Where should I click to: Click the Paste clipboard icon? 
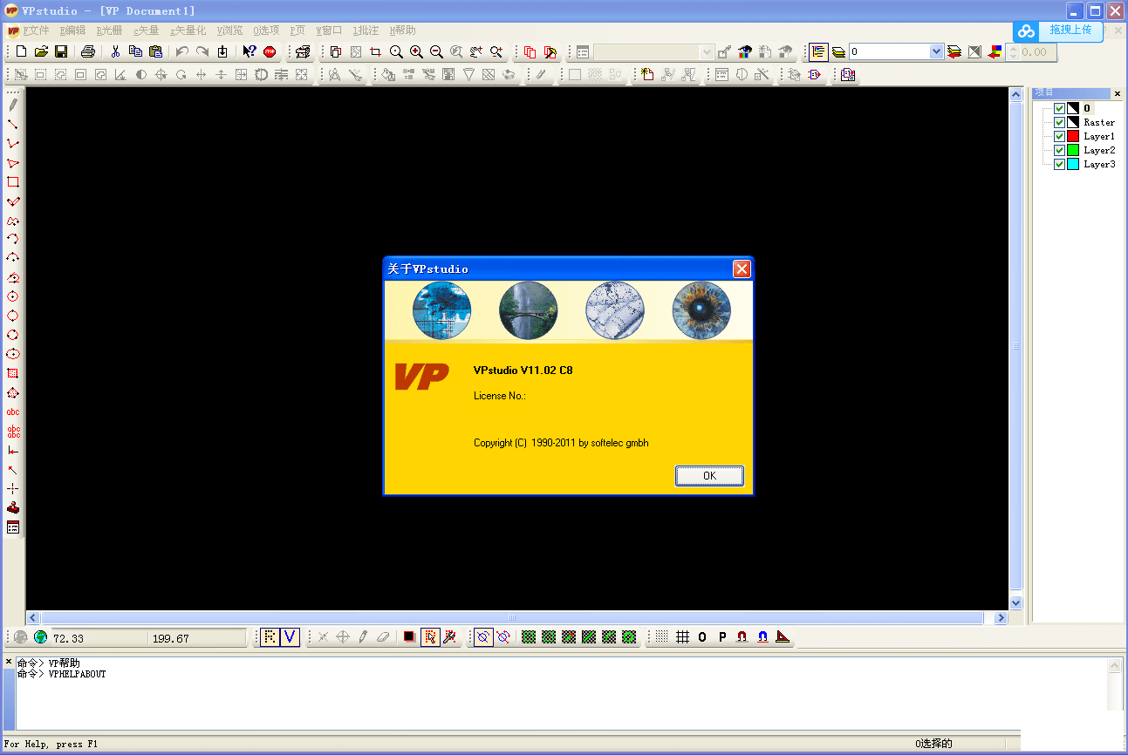pyautogui.click(x=155, y=52)
